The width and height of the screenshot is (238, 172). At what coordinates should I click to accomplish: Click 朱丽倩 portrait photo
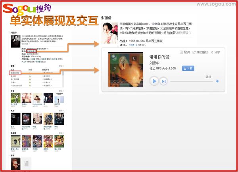pos(109,33)
